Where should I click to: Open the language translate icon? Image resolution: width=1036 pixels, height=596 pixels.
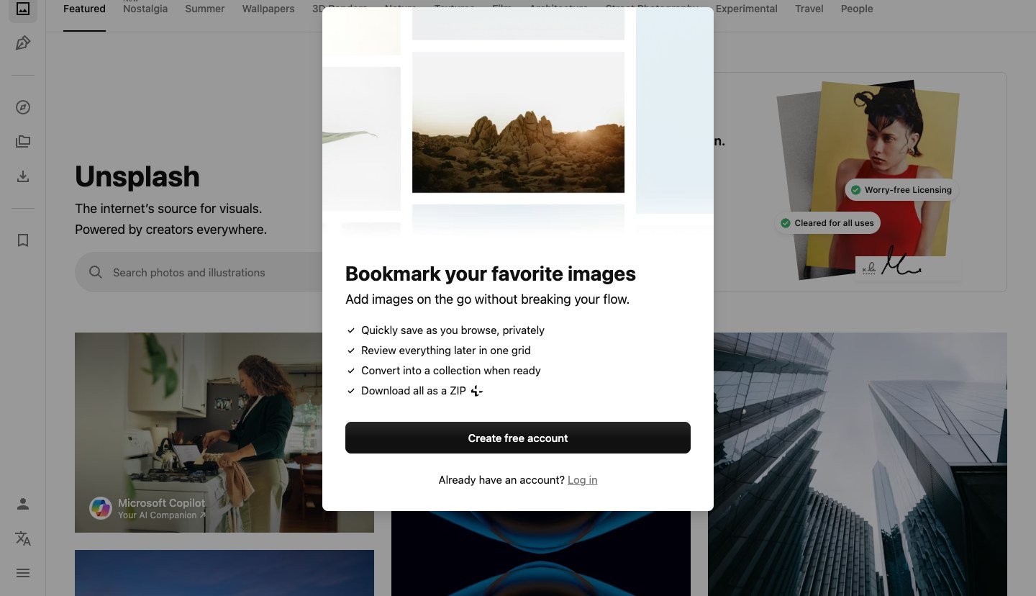click(x=23, y=538)
